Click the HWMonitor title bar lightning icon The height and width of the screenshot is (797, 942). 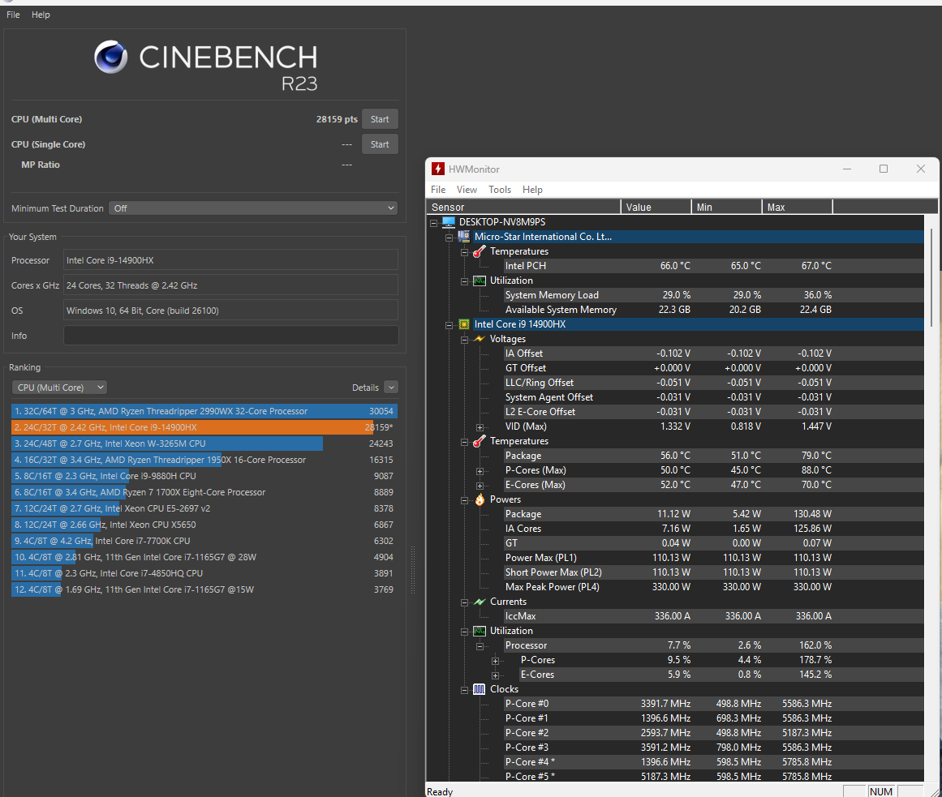438,169
